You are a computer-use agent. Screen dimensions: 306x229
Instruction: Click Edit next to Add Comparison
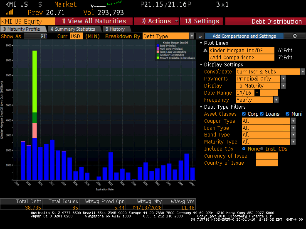285,58
